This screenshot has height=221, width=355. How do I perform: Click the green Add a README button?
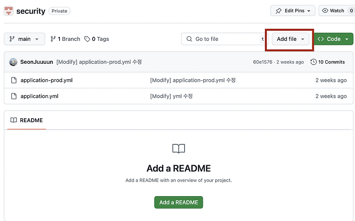coord(179,202)
